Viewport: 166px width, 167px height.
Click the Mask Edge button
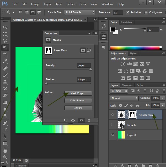(78, 93)
